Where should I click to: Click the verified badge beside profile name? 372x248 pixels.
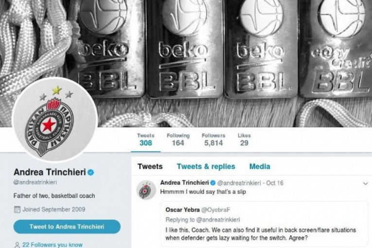click(90, 172)
